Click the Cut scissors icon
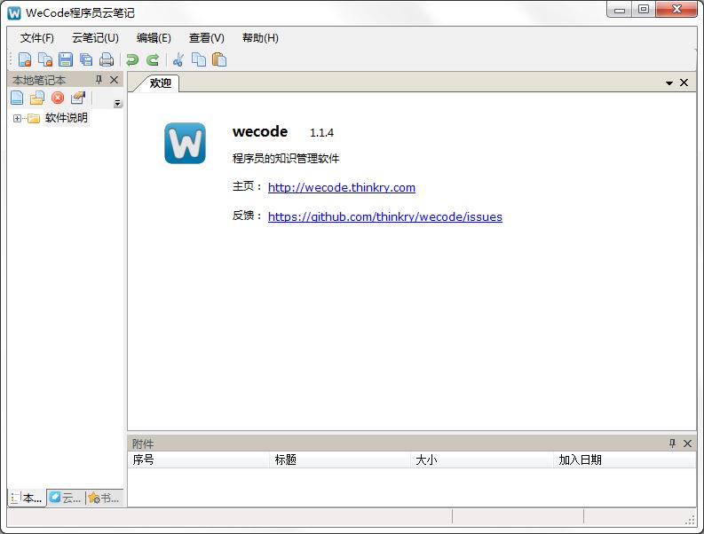This screenshot has width=704, height=534. pos(178,60)
